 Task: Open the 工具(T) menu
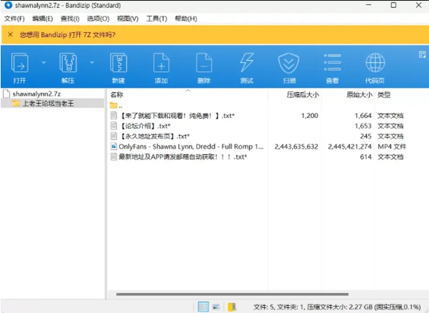coord(156,19)
